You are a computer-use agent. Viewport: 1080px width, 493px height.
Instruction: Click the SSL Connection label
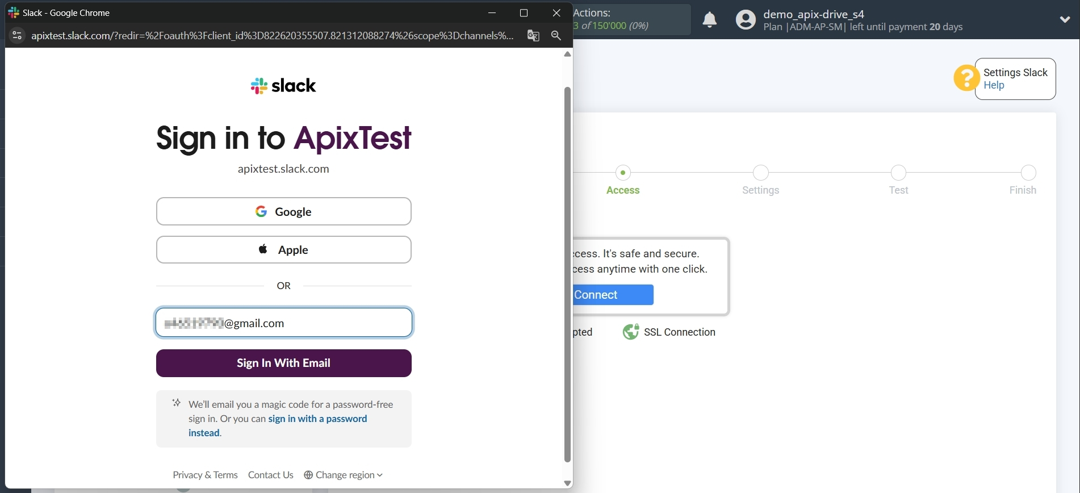(680, 332)
